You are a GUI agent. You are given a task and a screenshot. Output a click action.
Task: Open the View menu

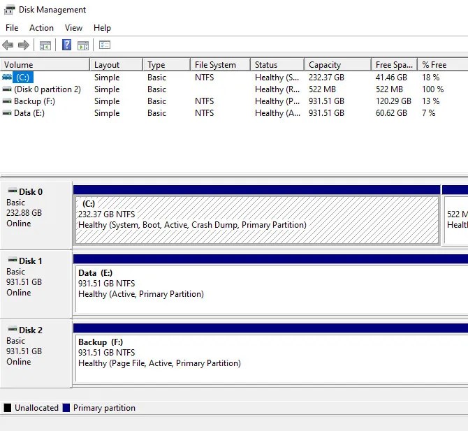73,28
